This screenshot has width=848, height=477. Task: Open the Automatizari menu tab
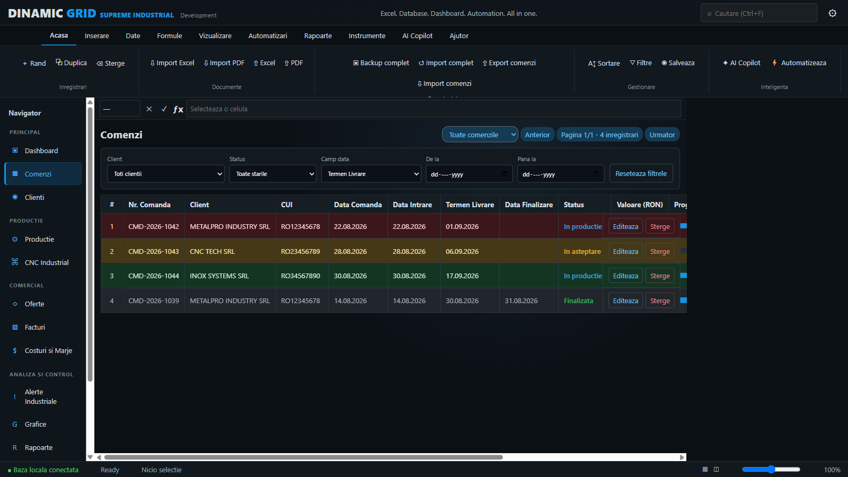[x=268, y=36]
